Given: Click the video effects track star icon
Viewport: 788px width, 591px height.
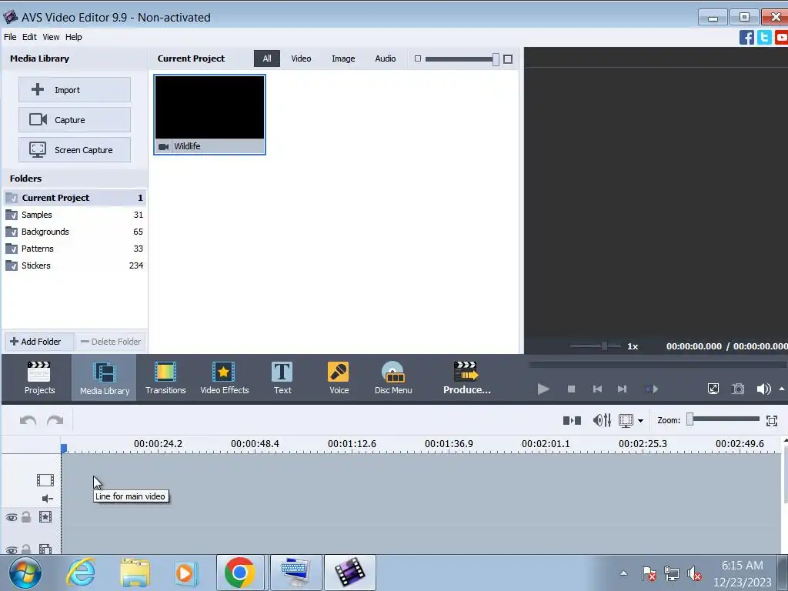Looking at the screenshot, I should [45, 516].
